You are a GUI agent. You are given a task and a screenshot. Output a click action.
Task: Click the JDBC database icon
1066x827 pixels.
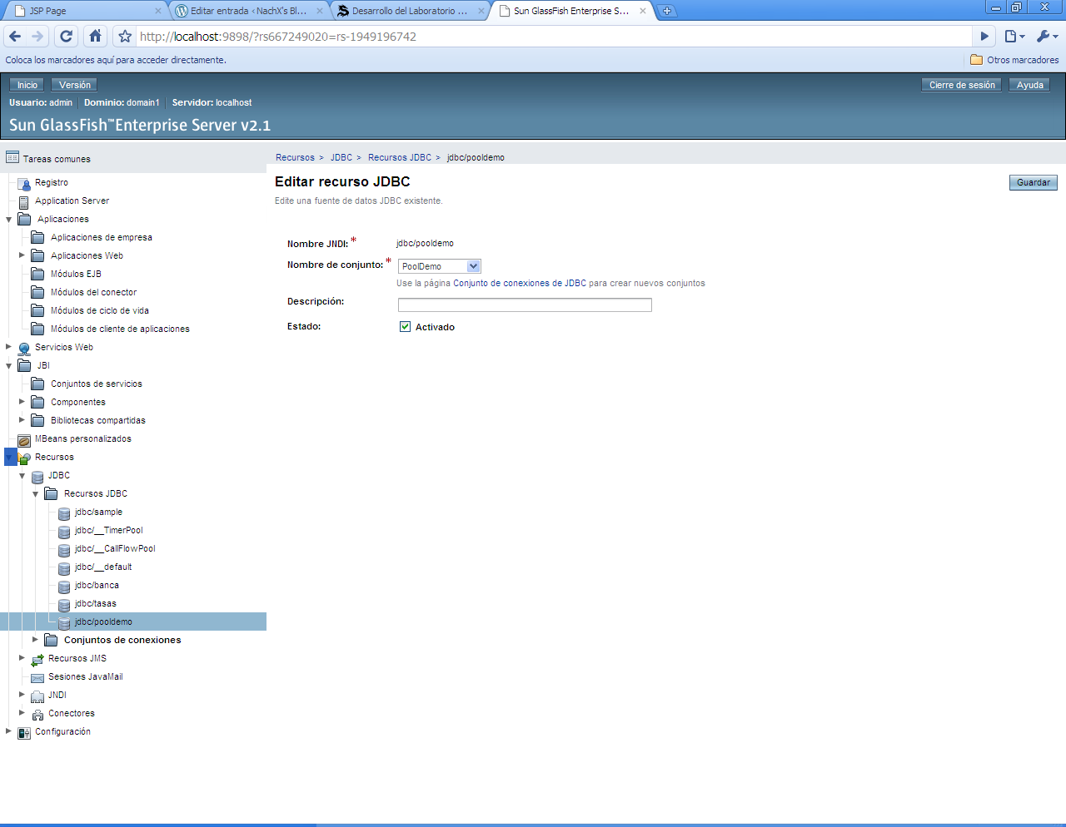coord(37,477)
